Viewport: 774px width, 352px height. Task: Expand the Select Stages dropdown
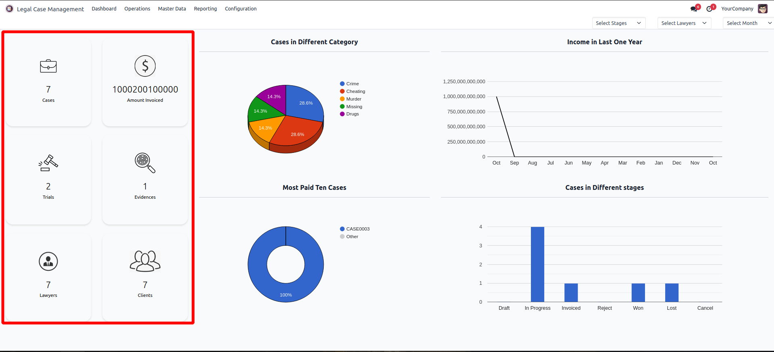point(619,23)
